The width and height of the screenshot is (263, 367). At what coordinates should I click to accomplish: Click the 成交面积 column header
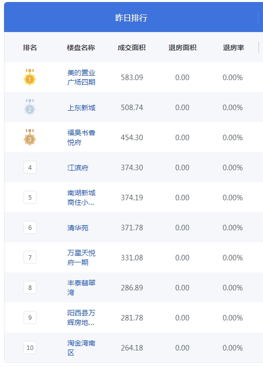pyautogui.click(x=132, y=48)
